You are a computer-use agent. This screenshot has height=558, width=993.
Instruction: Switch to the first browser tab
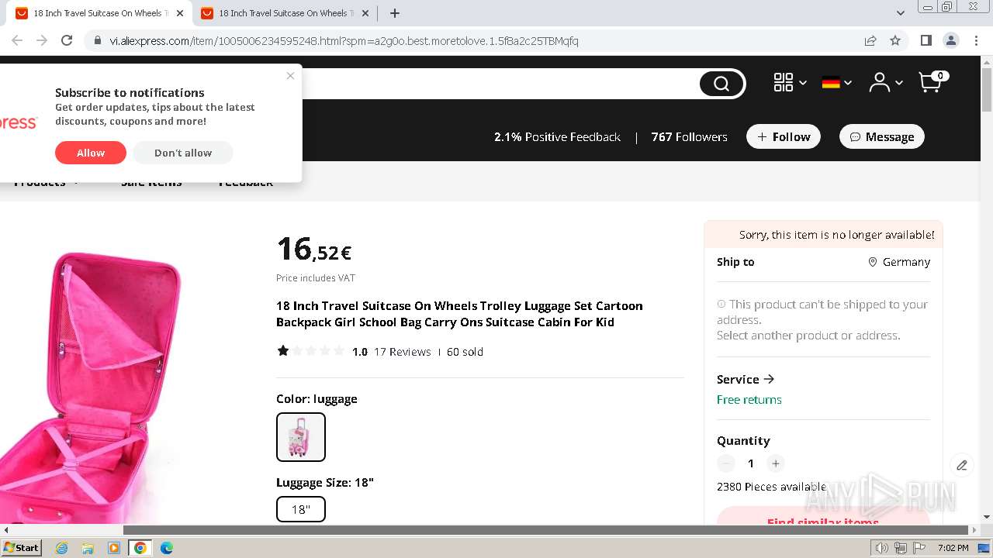click(98, 13)
